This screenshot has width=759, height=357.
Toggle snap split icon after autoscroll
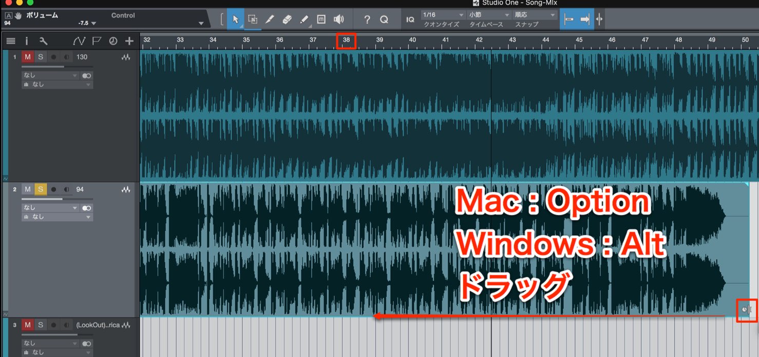pos(599,19)
